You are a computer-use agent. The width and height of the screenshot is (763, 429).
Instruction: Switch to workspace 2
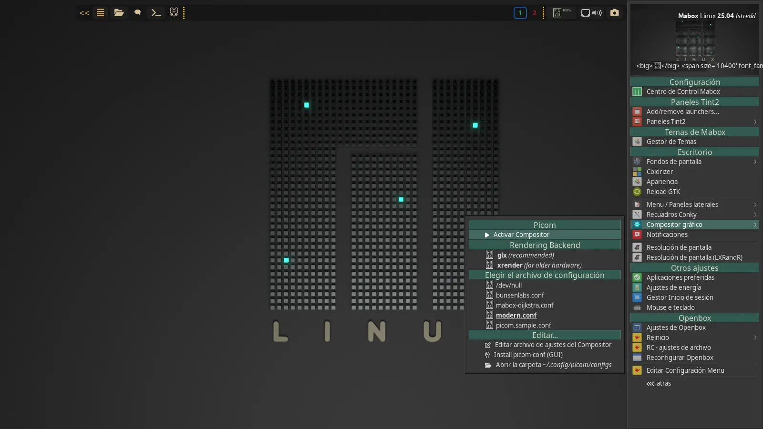pyautogui.click(x=534, y=13)
